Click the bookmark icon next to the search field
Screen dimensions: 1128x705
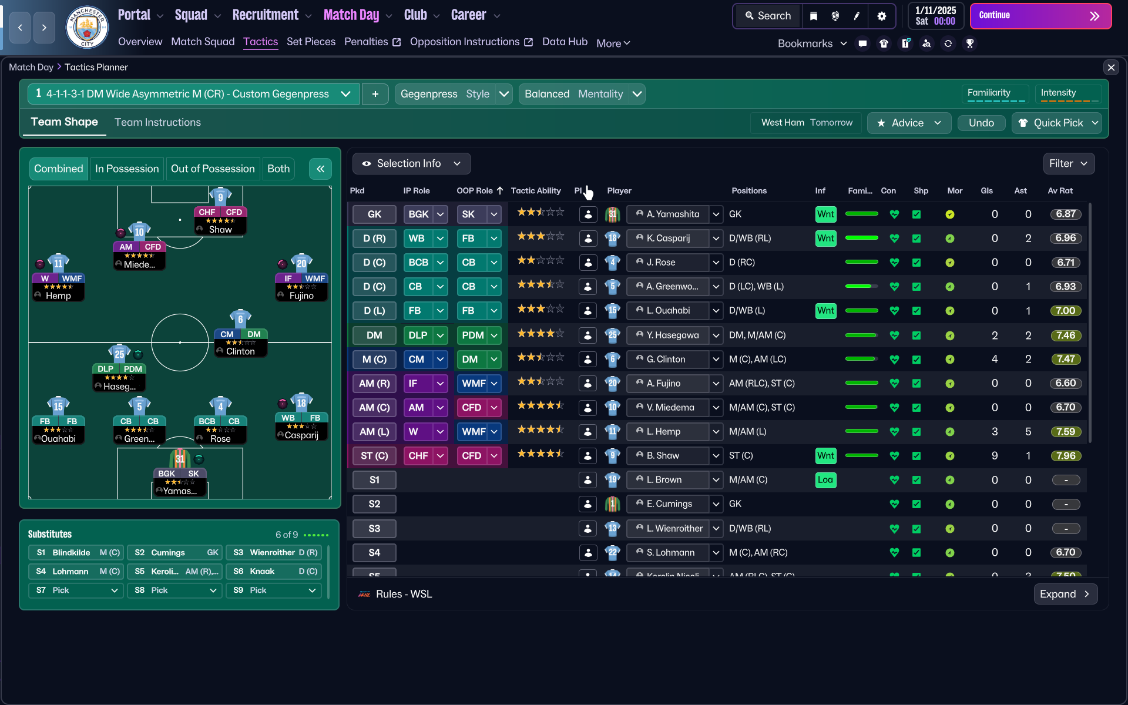point(814,16)
